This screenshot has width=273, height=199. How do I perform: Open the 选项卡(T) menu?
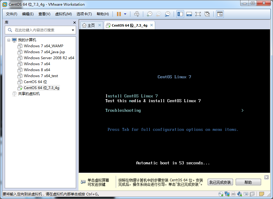click(84, 14)
